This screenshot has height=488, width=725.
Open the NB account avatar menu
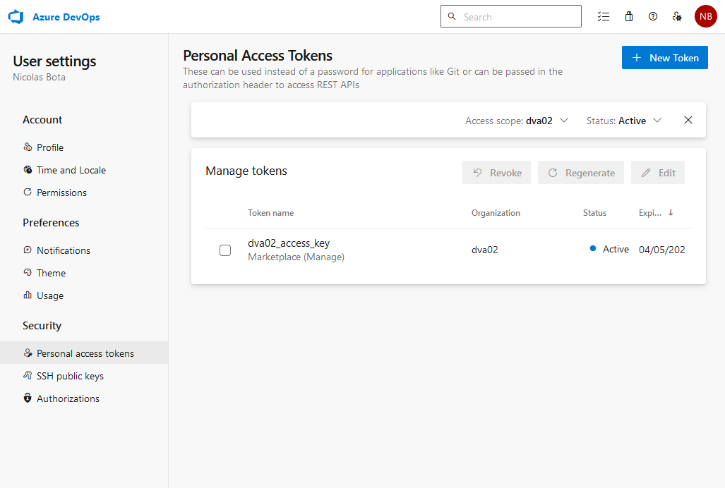click(705, 17)
